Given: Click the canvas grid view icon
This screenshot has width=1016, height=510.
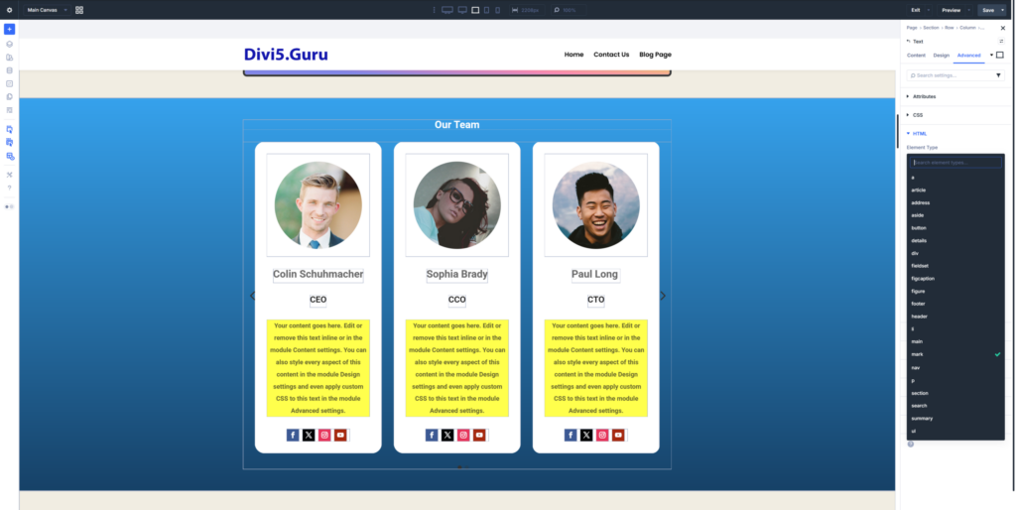Looking at the screenshot, I should coord(79,10).
